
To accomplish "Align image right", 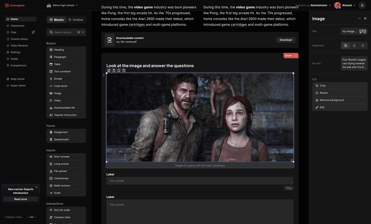I will tap(362, 45).
